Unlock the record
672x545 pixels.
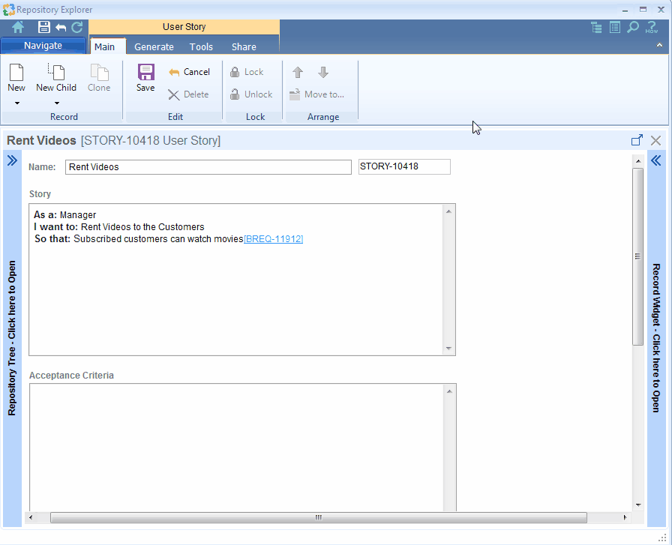coord(251,94)
